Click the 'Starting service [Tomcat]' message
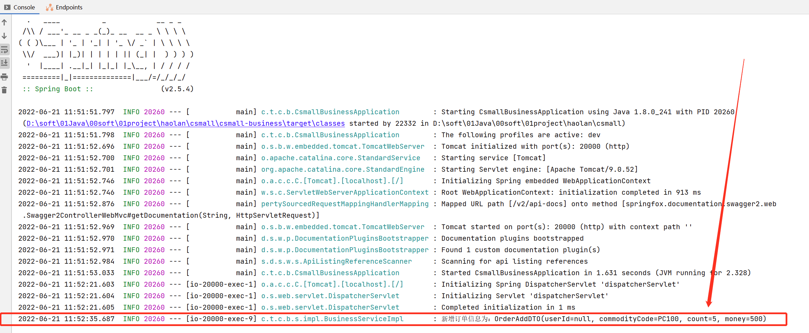 click(x=493, y=158)
